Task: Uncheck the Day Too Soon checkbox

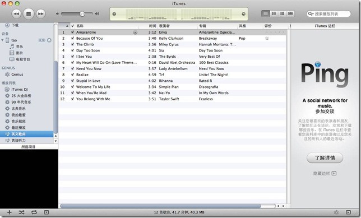Action: (x=72, y=50)
